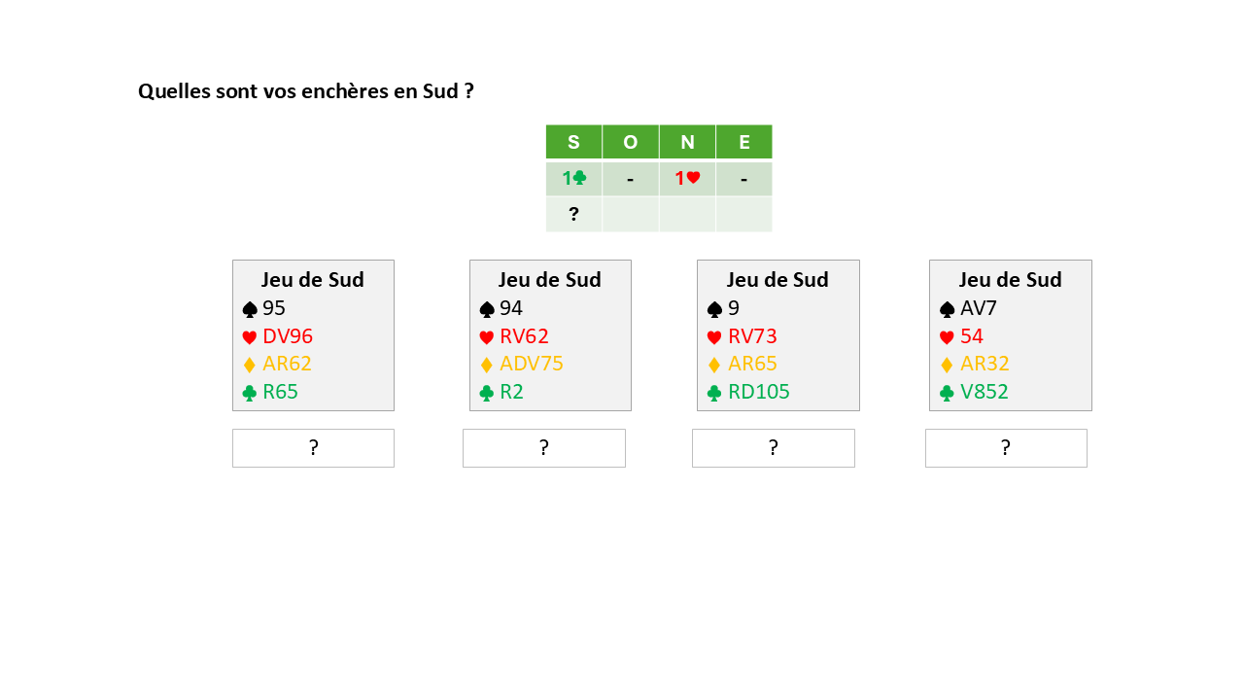Click the question mark cell under South's bid
The width and height of the screenshot is (1244, 700).
(573, 215)
